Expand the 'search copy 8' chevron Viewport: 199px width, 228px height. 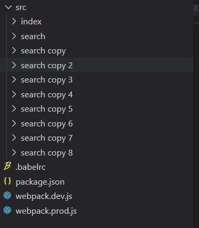[14, 152]
